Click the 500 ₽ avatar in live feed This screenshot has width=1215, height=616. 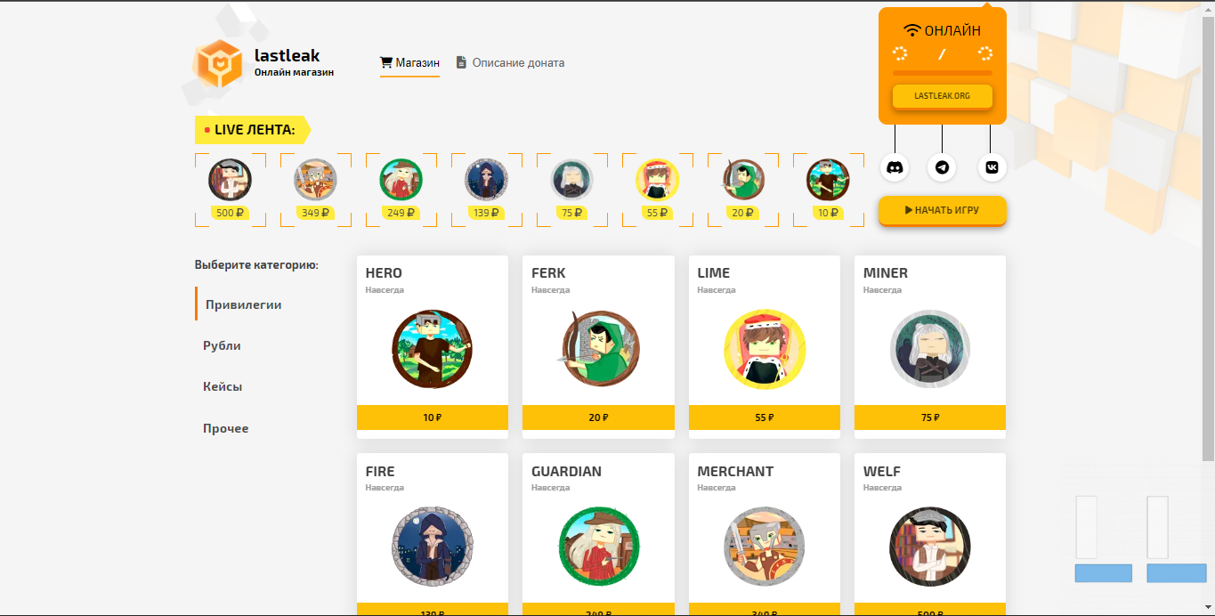point(231,180)
